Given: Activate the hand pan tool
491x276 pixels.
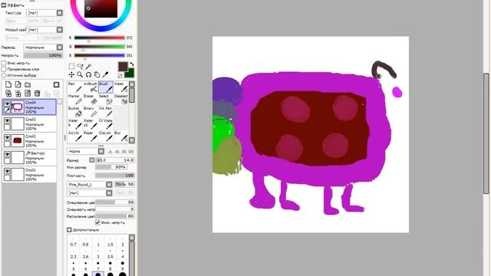Looking at the screenshot, I should [97, 75].
